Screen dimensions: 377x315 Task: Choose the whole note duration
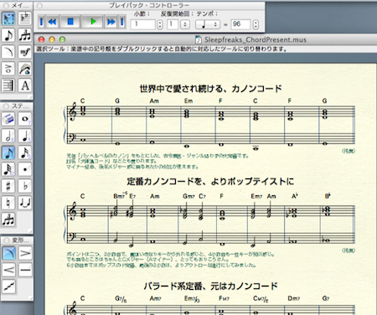pyautogui.click(x=25, y=119)
